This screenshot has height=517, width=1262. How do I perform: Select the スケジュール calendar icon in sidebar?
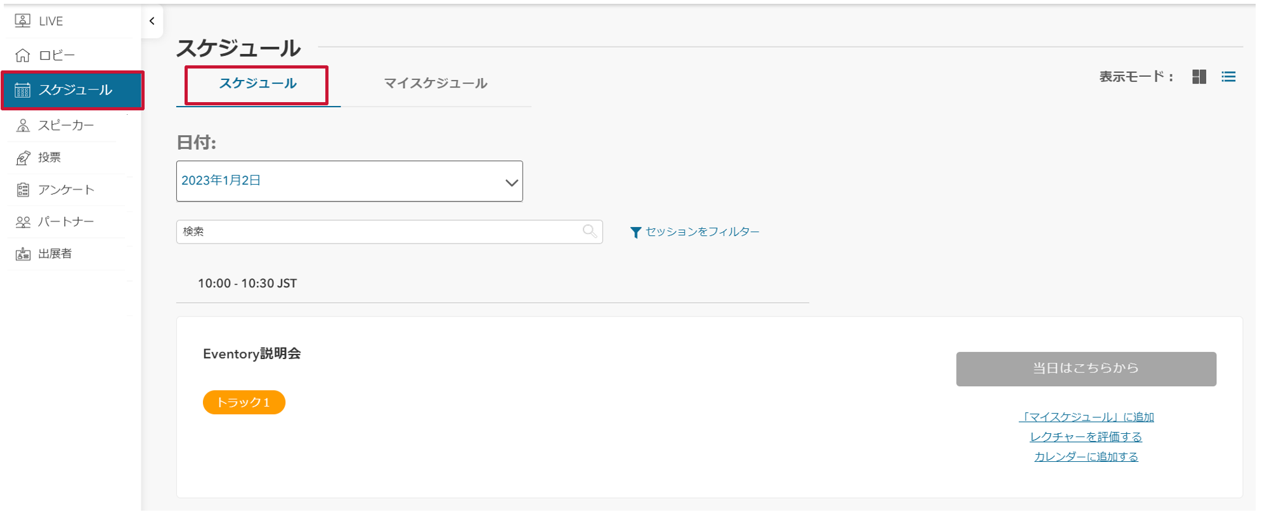23,90
